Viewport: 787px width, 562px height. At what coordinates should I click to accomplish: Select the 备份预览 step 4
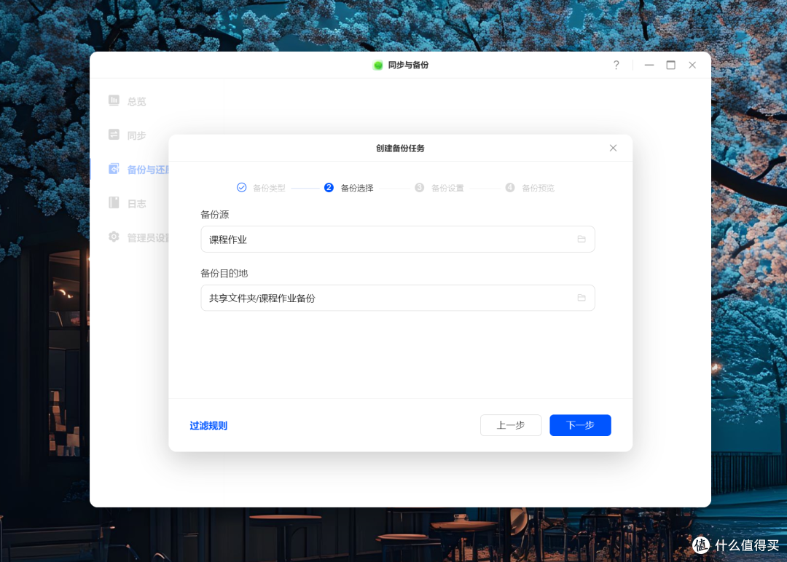pos(530,188)
